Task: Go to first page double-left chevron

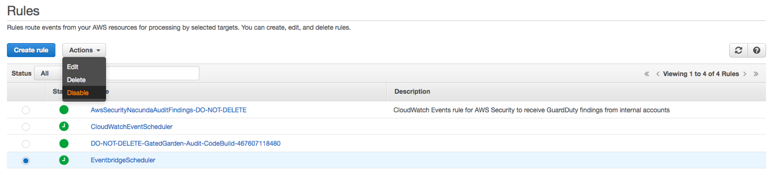Action: coord(647,74)
